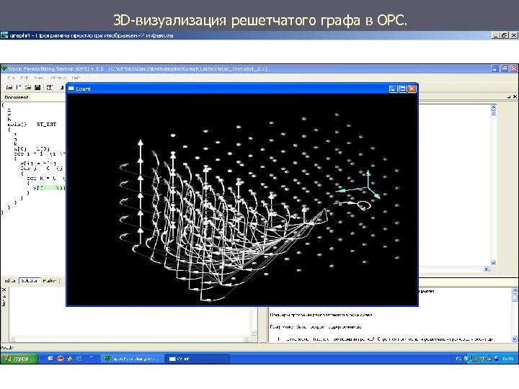Viewport: 519px width, 389px height.
Task: Click the system tray clock
Action: (x=507, y=359)
